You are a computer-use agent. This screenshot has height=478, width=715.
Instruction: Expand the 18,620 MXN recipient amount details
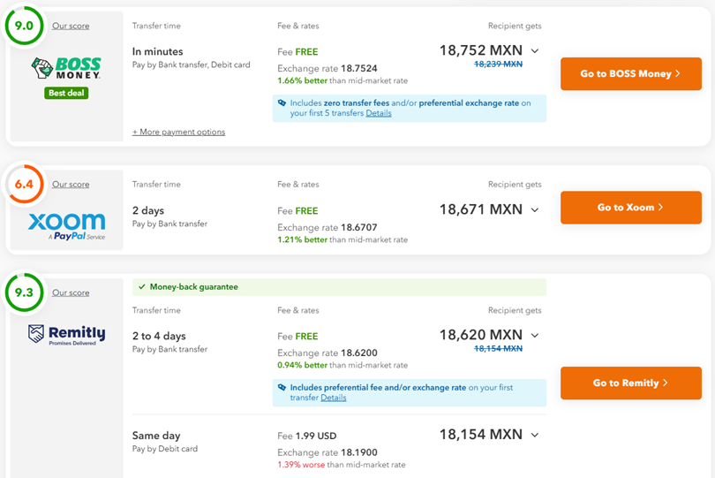tap(535, 336)
